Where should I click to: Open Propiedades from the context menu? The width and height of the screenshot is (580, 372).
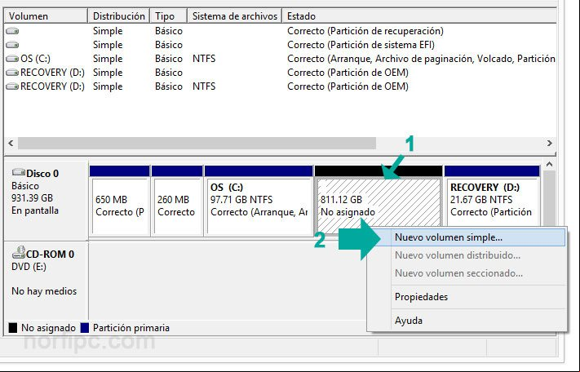pyautogui.click(x=421, y=297)
